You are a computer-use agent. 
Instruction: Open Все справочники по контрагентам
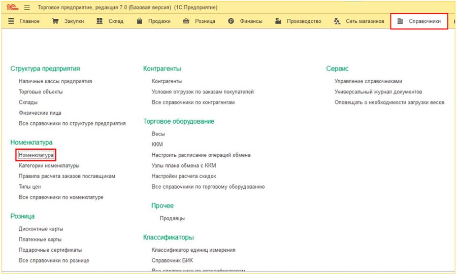click(x=193, y=102)
